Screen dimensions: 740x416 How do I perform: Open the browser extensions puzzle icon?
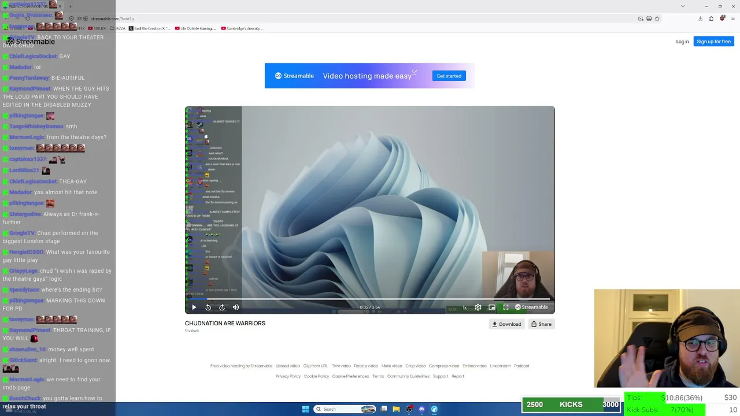[x=711, y=18]
